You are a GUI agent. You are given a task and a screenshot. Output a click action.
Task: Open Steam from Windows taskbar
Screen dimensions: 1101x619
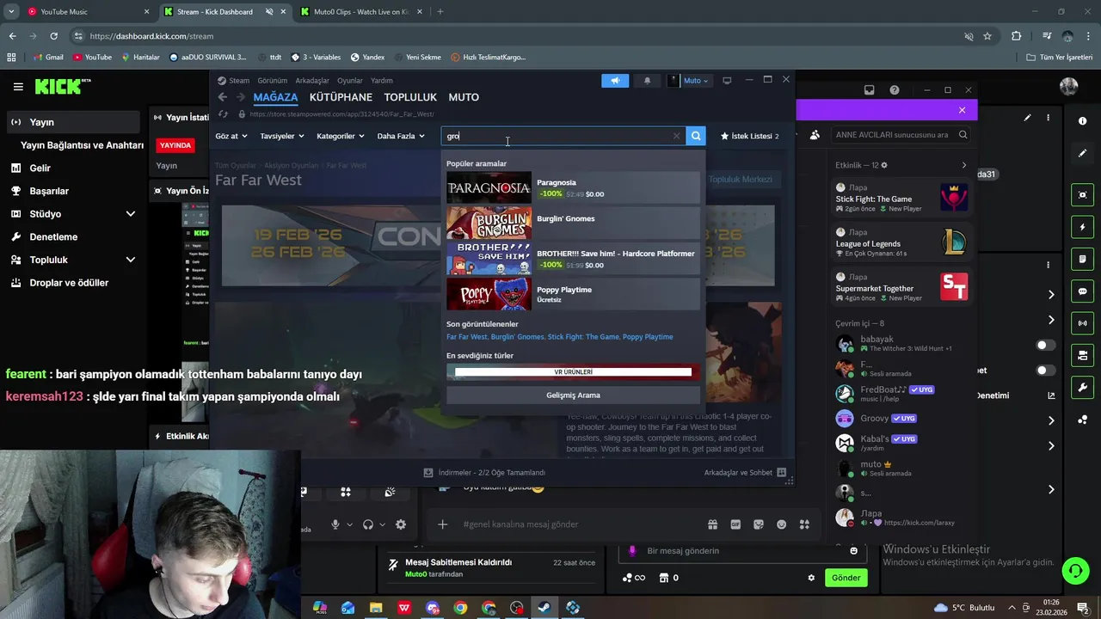pyautogui.click(x=544, y=608)
